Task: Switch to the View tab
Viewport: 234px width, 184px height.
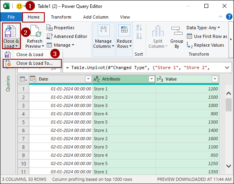Action: [125, 17]
